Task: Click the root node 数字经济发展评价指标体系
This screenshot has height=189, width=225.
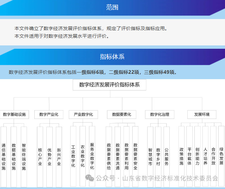Action: 109,85
